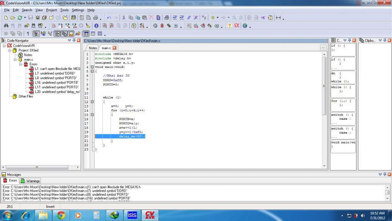The image size is (392, 221).
Task: Open the Project menu
Action: 51,10
